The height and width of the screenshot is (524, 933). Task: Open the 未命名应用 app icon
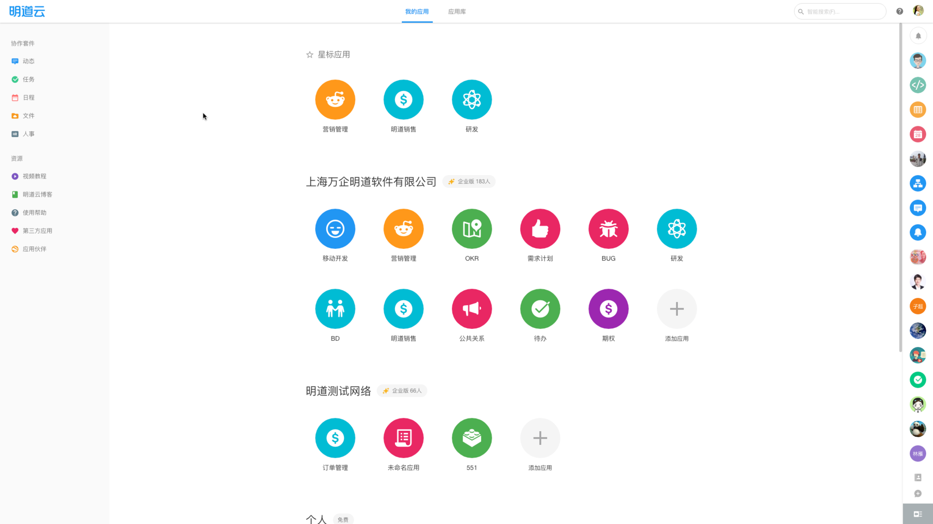403,438
